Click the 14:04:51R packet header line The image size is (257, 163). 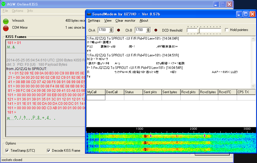click(133, 55)
